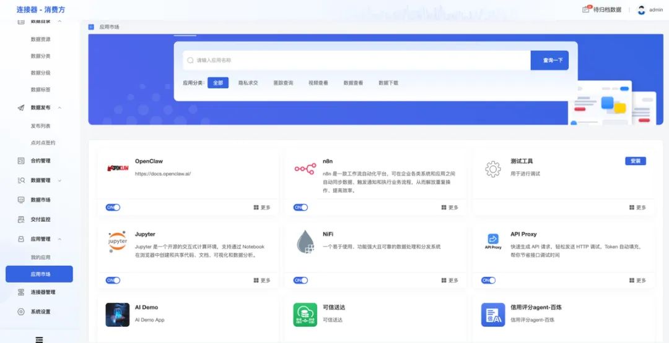The width and height of the screenshot is (669, 343).
Task: Collapse the 应用管理 sidebar group chevron
Action: tap(59, 239)
